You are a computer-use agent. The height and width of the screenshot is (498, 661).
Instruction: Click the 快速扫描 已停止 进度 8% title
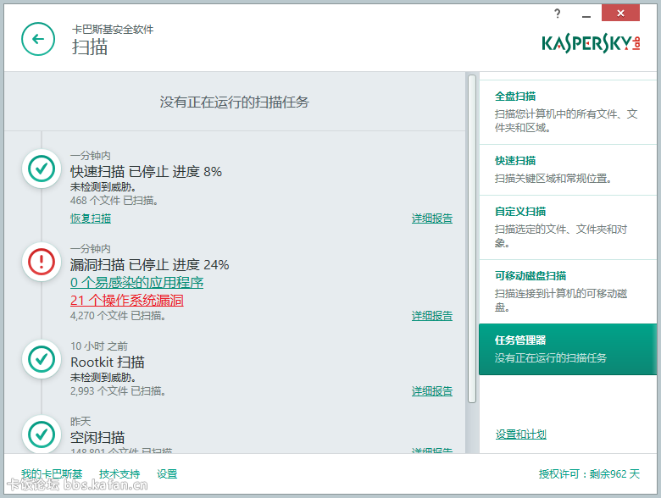(146, 171)
